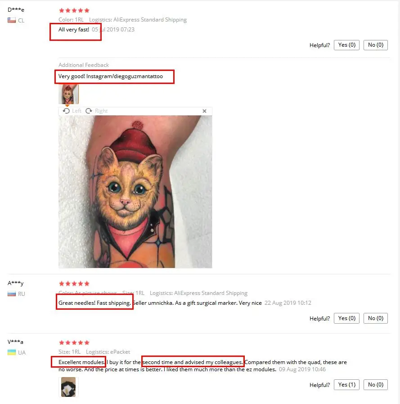Click the five-star rating on V***a's review
This screenshot has width=400, height=404.
pyautogui.click(x=74, y=343)
